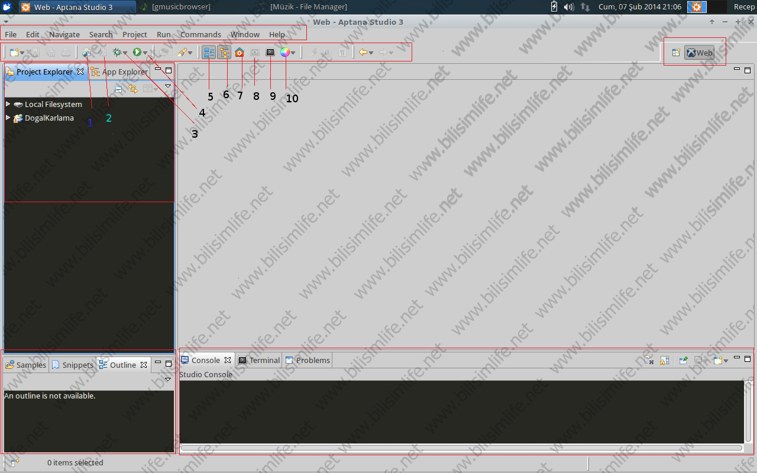
Task: Click the yellow back navigation arrow
Action: 363,53
